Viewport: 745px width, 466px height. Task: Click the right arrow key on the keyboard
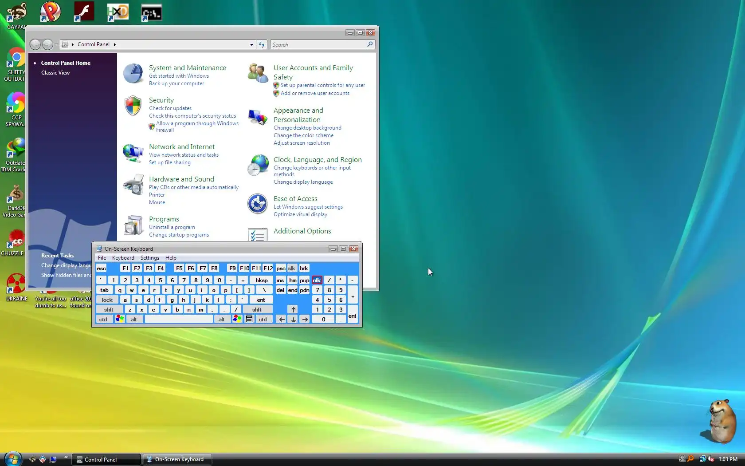tap(305, 319)
